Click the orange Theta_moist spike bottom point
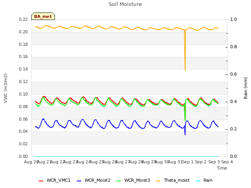This screenshot has width=251, height=188. (x=185, y=70)
